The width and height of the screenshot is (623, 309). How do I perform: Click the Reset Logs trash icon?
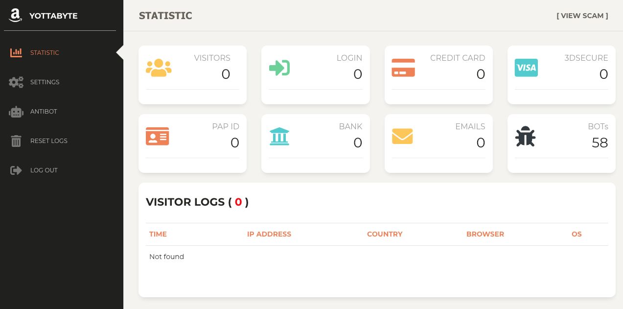16,141
